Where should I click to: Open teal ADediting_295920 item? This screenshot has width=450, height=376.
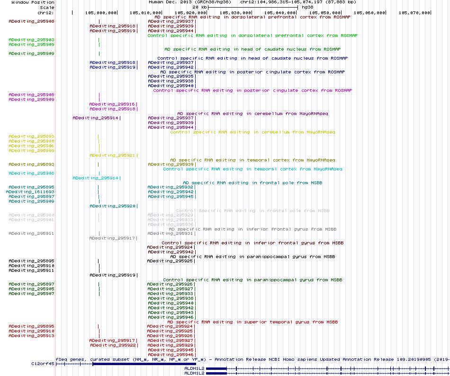[x=112, y=206]
